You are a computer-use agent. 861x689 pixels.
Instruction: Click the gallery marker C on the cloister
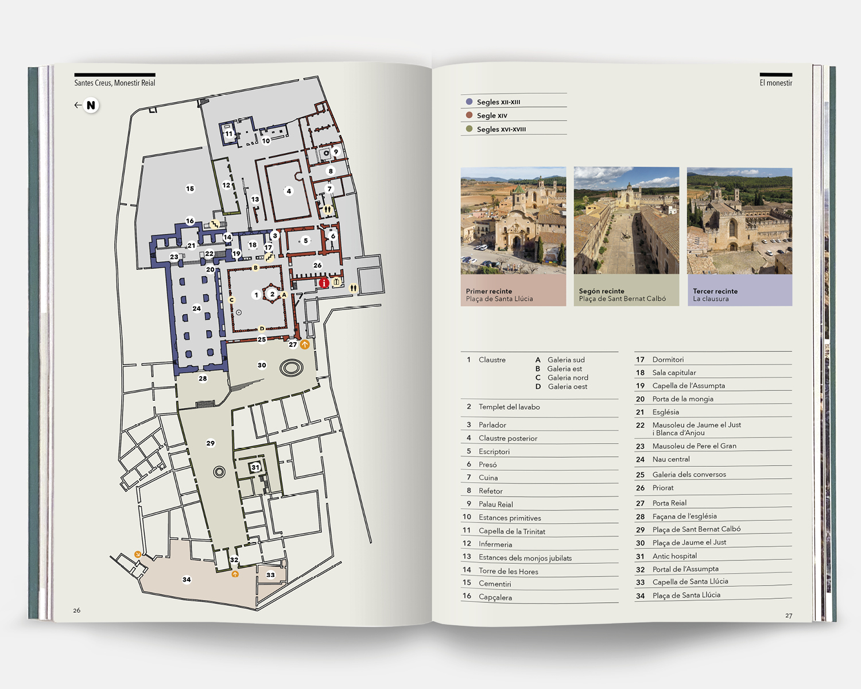coord(232,300)
